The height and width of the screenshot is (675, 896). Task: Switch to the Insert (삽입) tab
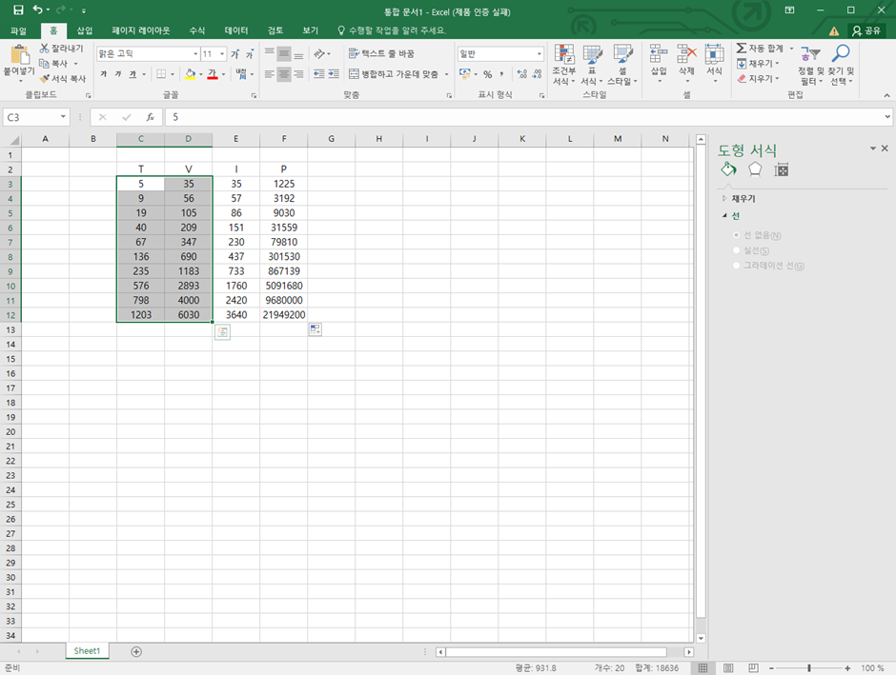(85, 30)
